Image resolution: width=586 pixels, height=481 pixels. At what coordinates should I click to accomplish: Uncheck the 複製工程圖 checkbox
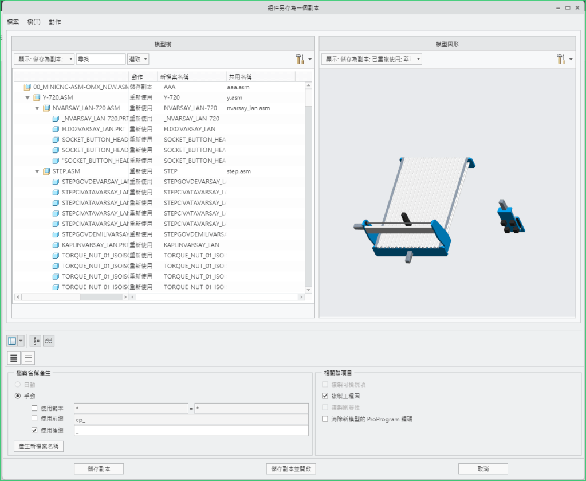[326, 396]
